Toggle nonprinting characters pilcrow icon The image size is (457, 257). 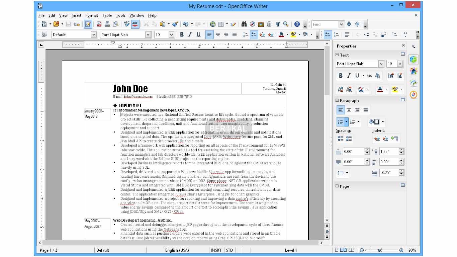[x=277, y=24]
